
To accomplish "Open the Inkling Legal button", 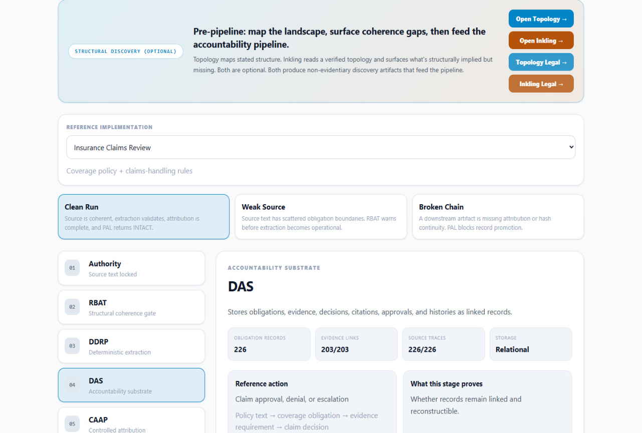I will pos(541,84).
